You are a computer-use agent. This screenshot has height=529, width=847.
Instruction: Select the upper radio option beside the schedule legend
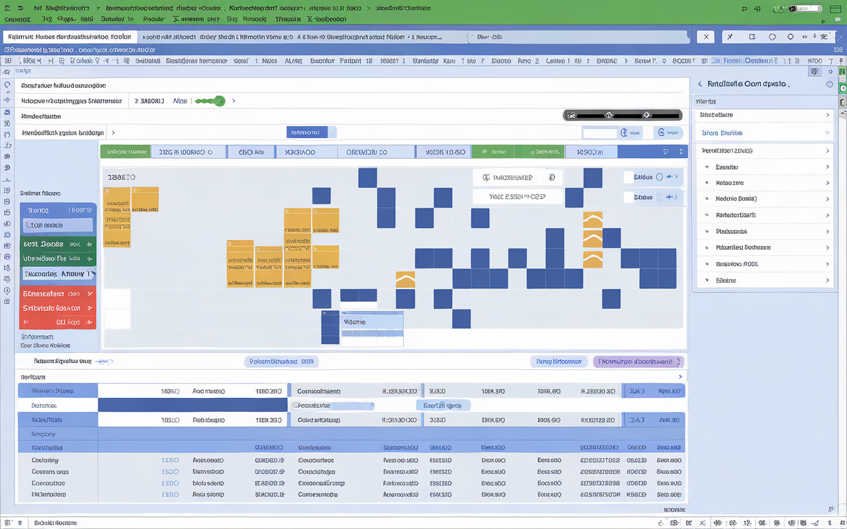[x=659, y=177]
